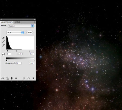122x110 pixels.
Task: Click the histogram recalculate warning icon
Action: (3, 54)
